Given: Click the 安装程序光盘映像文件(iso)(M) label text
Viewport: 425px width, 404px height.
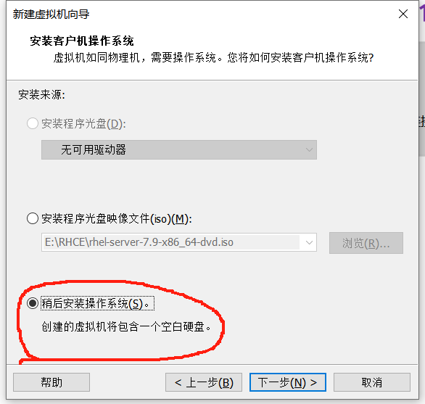Looking at the screenshot, I should click(x=117, y=219).
